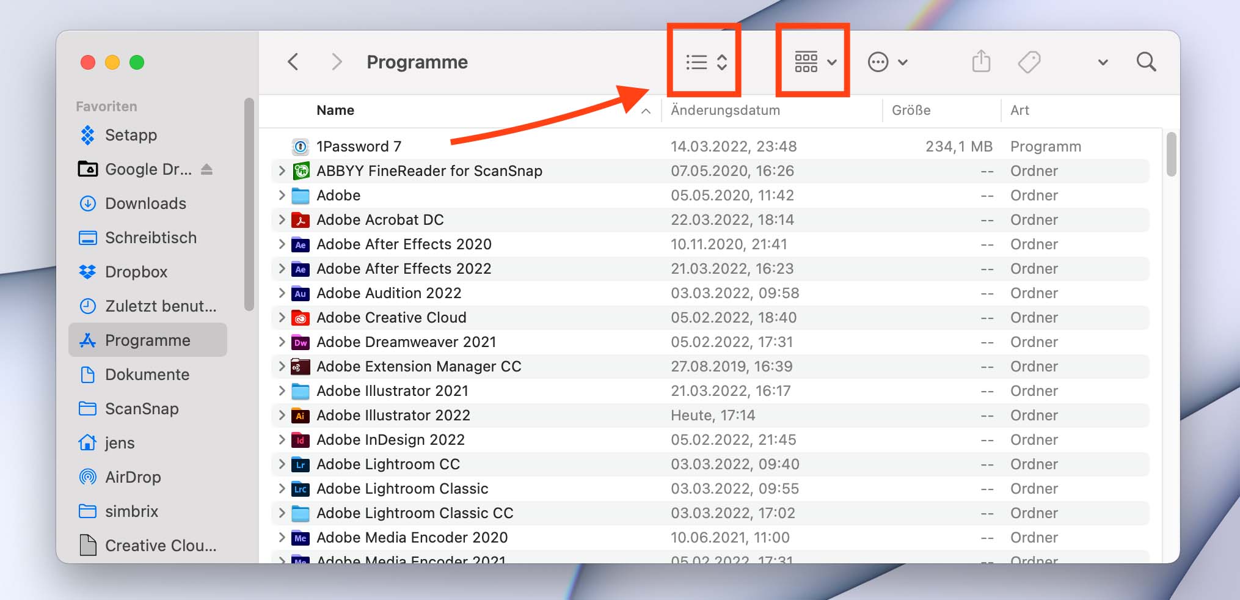Go back with the left chevron
The image size is (1240, 600).
coord(293,62)
